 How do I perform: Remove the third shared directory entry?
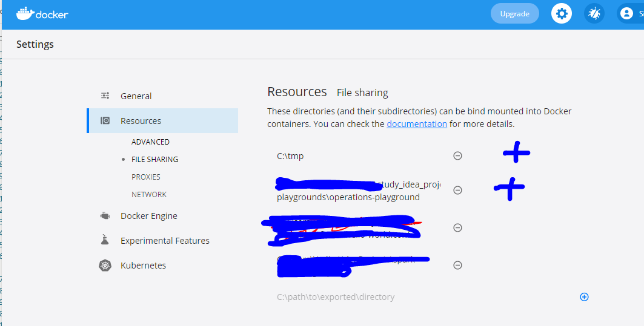click(x=457, y=227)
